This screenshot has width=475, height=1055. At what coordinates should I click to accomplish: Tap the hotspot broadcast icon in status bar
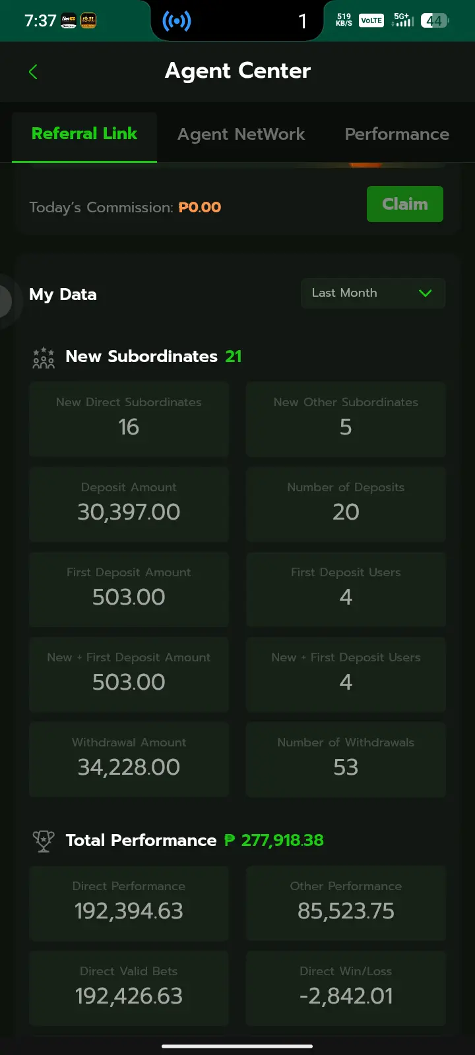pos(177,21)
